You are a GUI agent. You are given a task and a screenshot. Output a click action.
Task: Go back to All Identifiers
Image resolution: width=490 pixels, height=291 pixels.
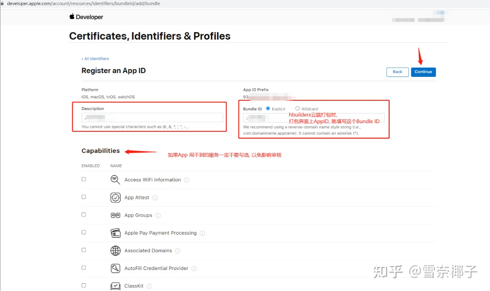tap(95, 59)
